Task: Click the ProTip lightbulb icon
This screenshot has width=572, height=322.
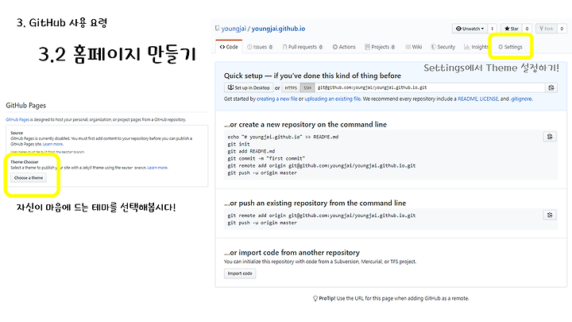Action: pos(315,298)
